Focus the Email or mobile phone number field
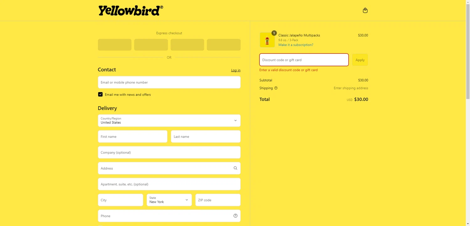Screen dimensions: 470x226 click(169, 83)
